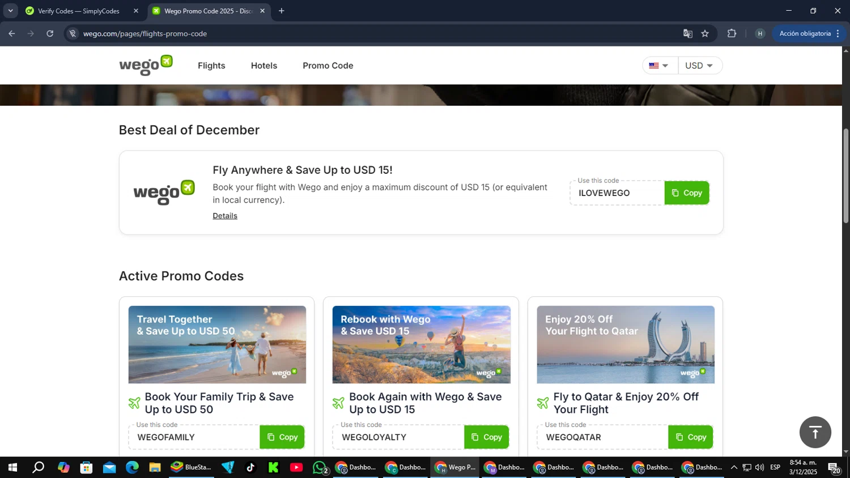850x478 pixels.
Task: Open YouTube from the taskbar
Action: coord(296,467)
